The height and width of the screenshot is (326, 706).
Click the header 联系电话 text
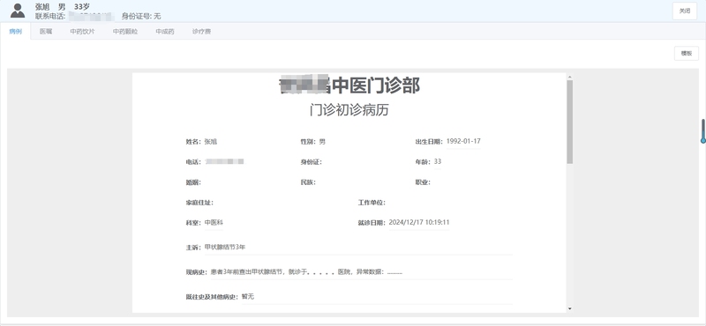click(51, 16)
